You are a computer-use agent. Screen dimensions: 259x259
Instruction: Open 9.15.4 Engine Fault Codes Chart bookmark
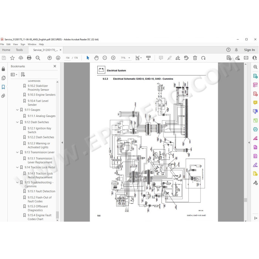pos(40,217)
